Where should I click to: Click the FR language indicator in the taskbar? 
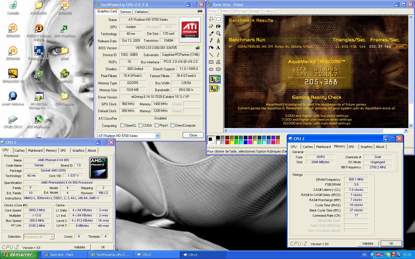click(x=364, y=255)
